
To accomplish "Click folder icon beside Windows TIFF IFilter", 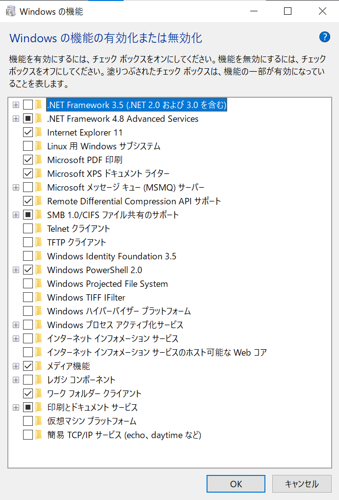I will click(x=39, y=297).
